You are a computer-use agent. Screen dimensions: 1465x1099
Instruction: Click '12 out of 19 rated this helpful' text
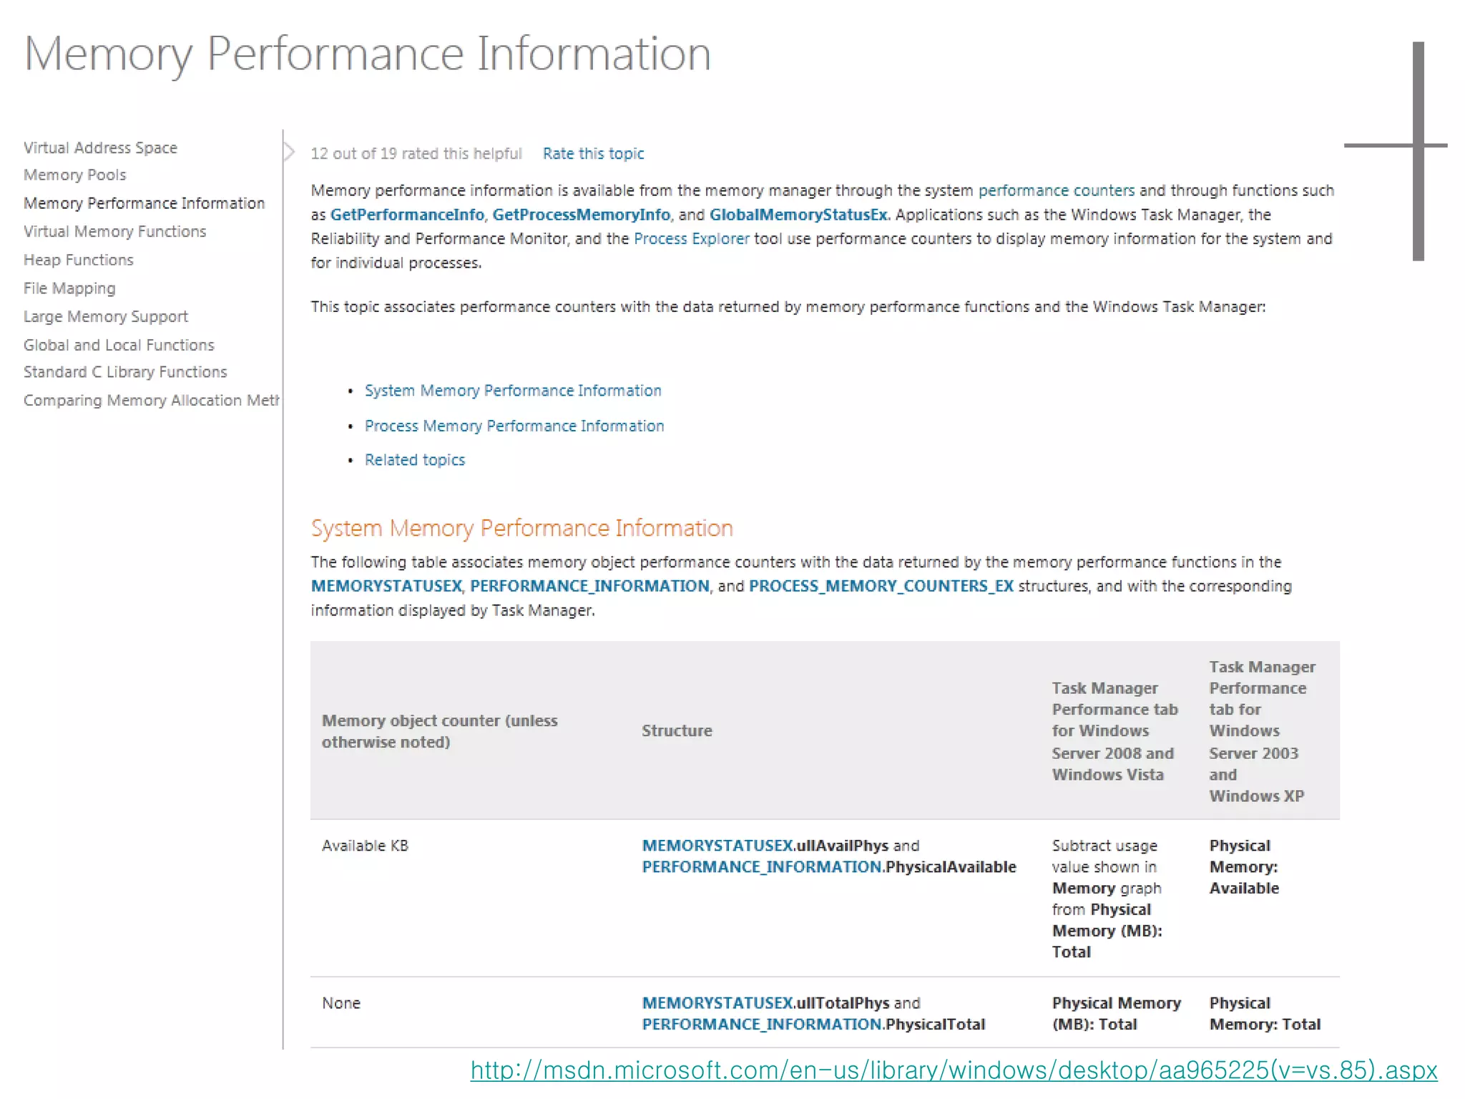click(416, 153)
